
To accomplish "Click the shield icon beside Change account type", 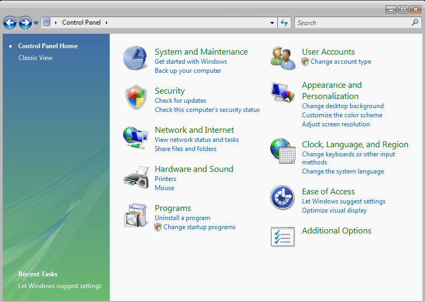I will coord(305,62).
